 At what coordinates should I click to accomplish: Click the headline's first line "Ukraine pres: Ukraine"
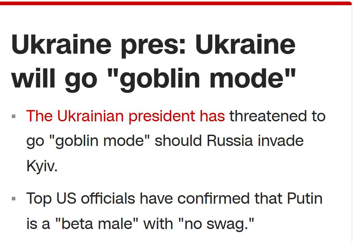153,45
